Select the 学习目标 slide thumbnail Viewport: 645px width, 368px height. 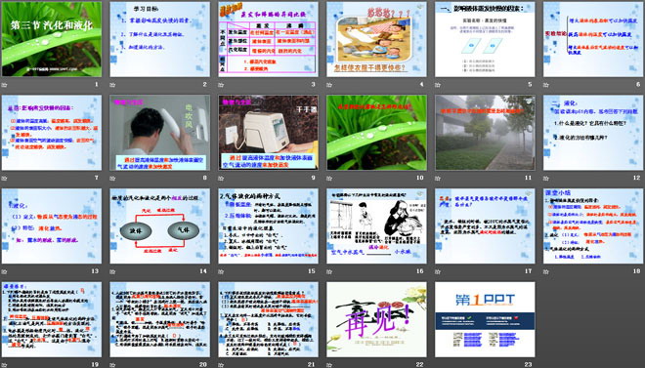(x=159, y=39)
